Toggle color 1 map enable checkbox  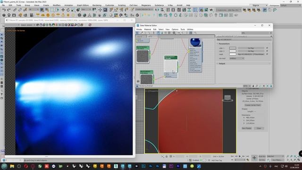[267, 48]
